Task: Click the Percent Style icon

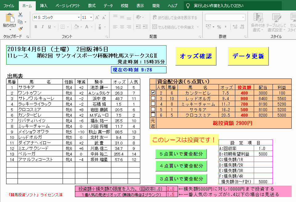Action: click(219, 27)
